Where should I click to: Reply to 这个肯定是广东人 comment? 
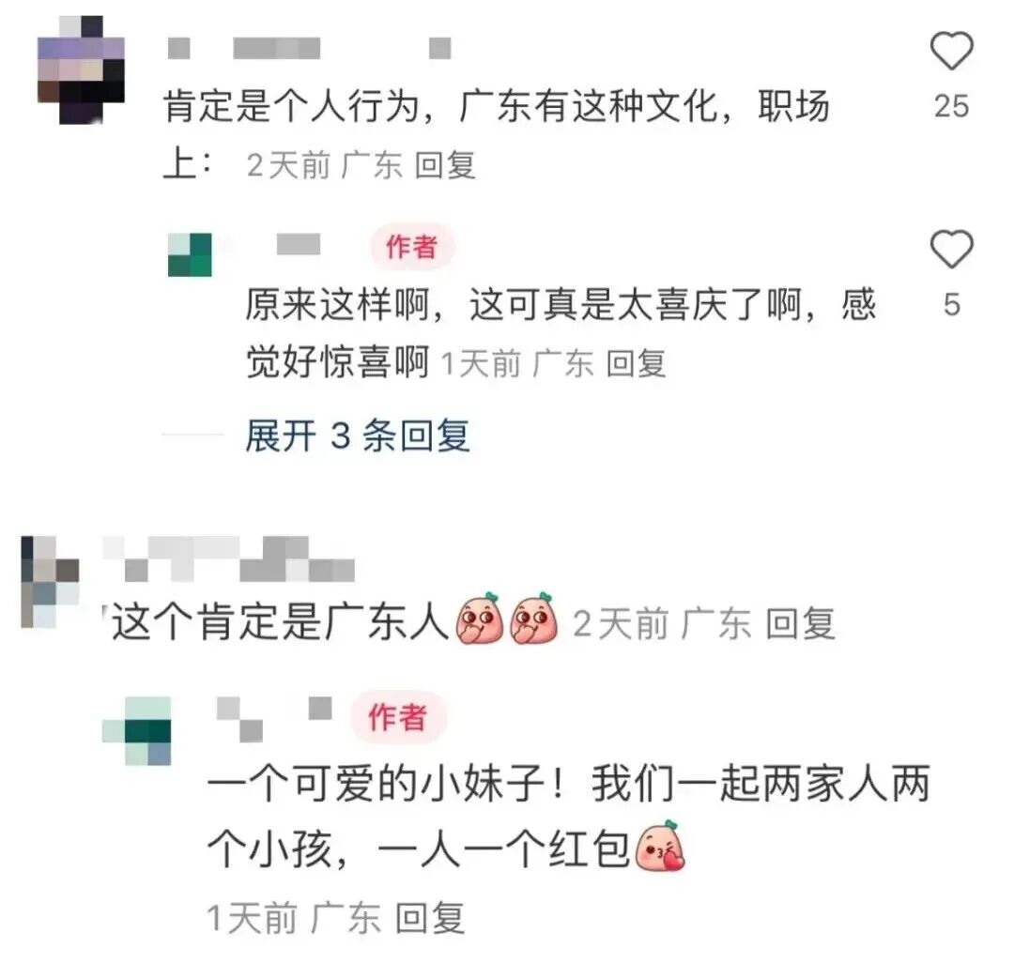pyautogui.click(x=800, y=623)
